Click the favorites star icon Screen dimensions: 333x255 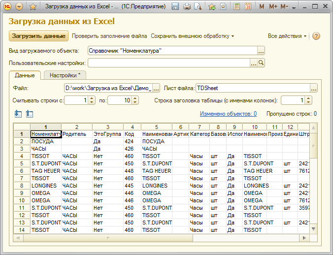[33, 7]
